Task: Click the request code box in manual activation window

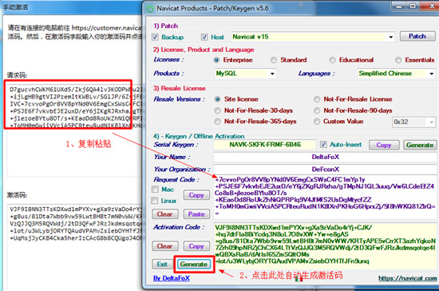Action: pos(74,130)
